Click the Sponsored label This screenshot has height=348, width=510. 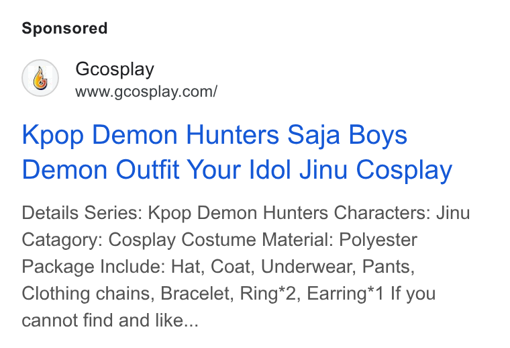(64, 28)
